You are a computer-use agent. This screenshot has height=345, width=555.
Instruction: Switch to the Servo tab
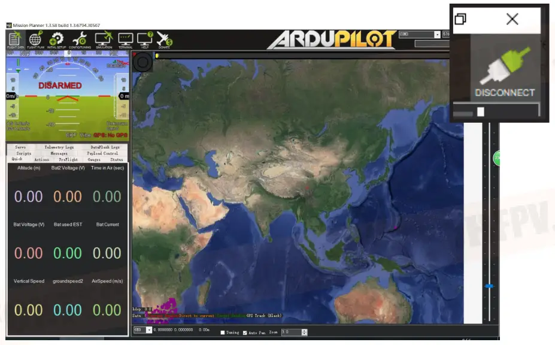pyautogui.click(x=20, y=147)
